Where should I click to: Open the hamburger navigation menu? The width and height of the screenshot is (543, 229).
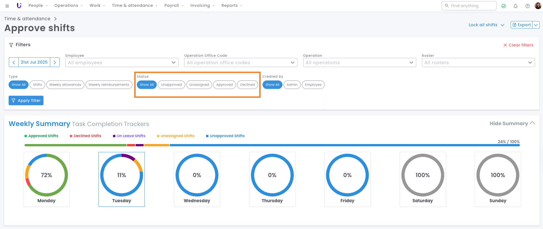point(7,6)
